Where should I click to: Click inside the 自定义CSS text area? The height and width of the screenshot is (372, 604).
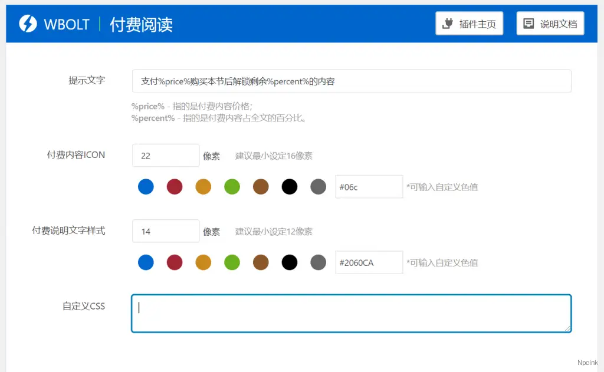click(x=350, y=313)
